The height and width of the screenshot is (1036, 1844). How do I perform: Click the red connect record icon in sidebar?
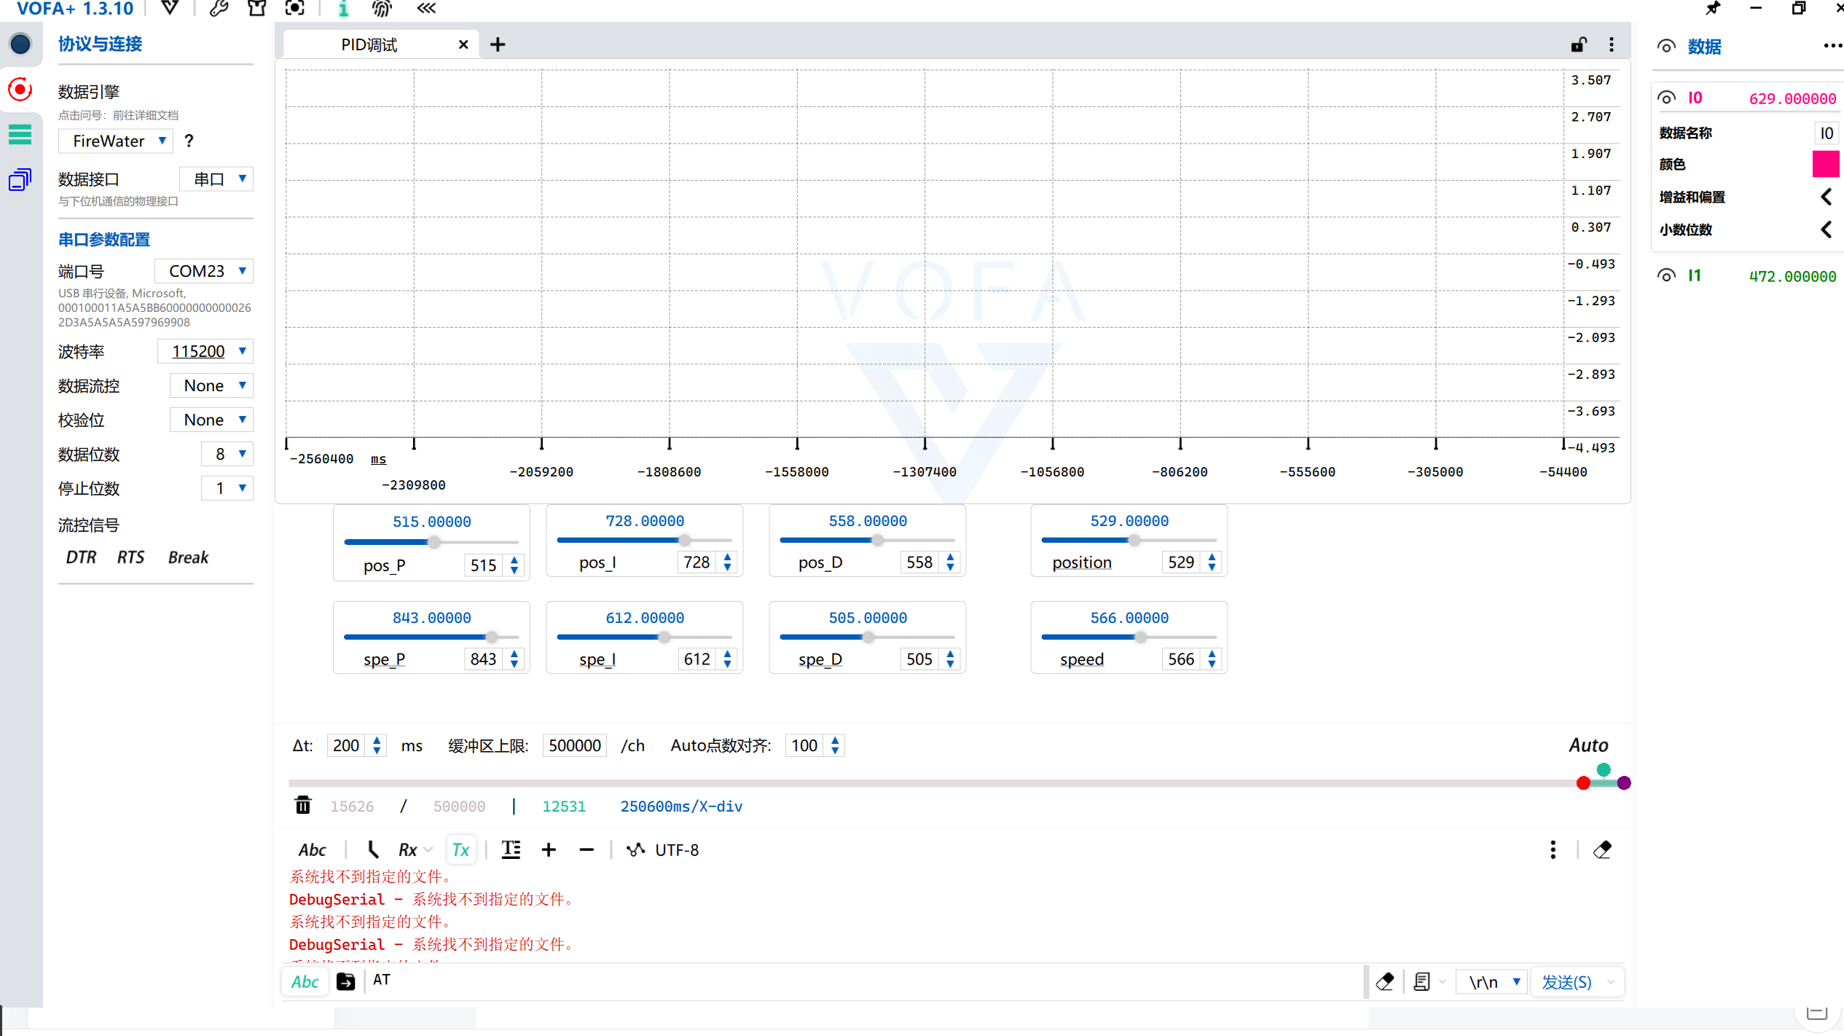20,90
